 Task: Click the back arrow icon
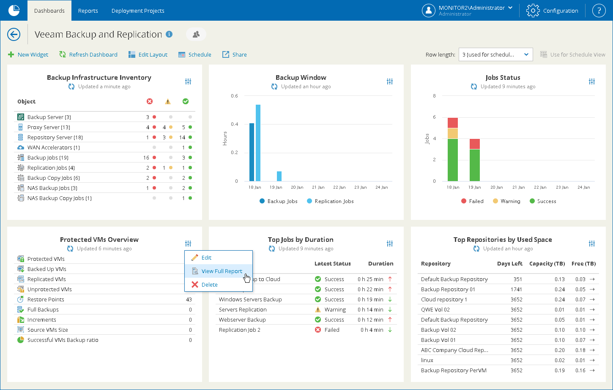pos(14,35)
